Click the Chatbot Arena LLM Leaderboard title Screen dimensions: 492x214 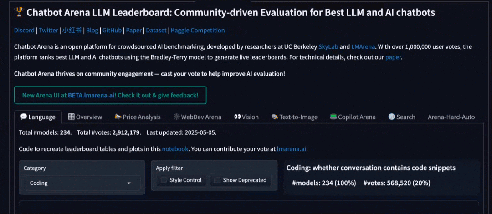[231, 13]
